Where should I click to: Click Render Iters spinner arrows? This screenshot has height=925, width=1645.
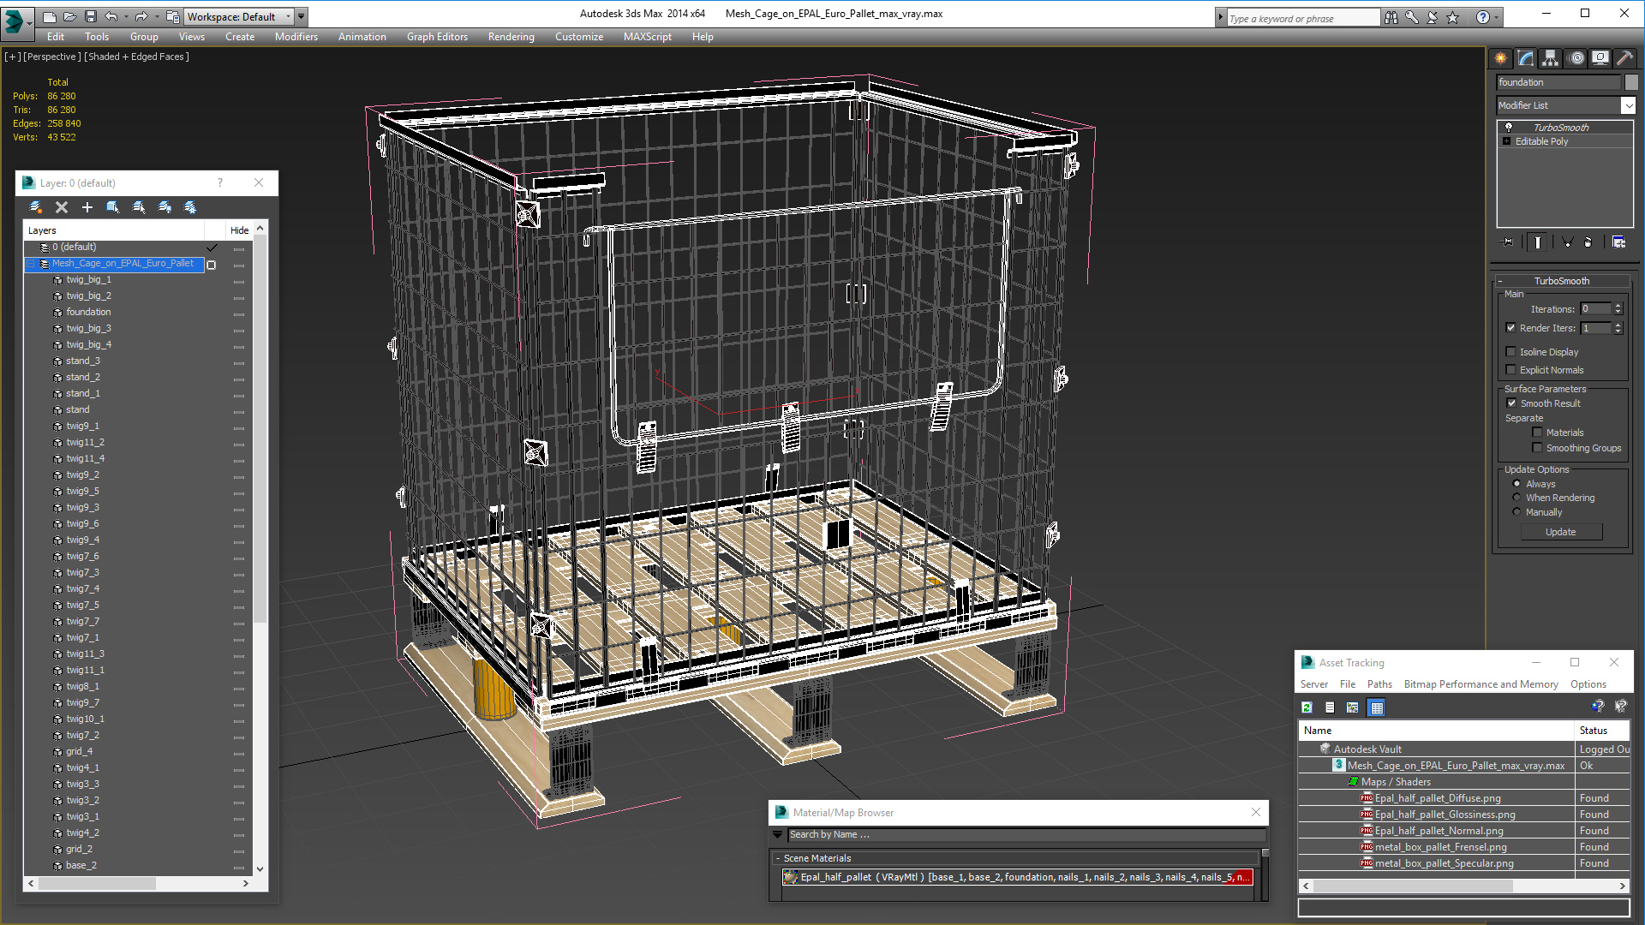1618,328
